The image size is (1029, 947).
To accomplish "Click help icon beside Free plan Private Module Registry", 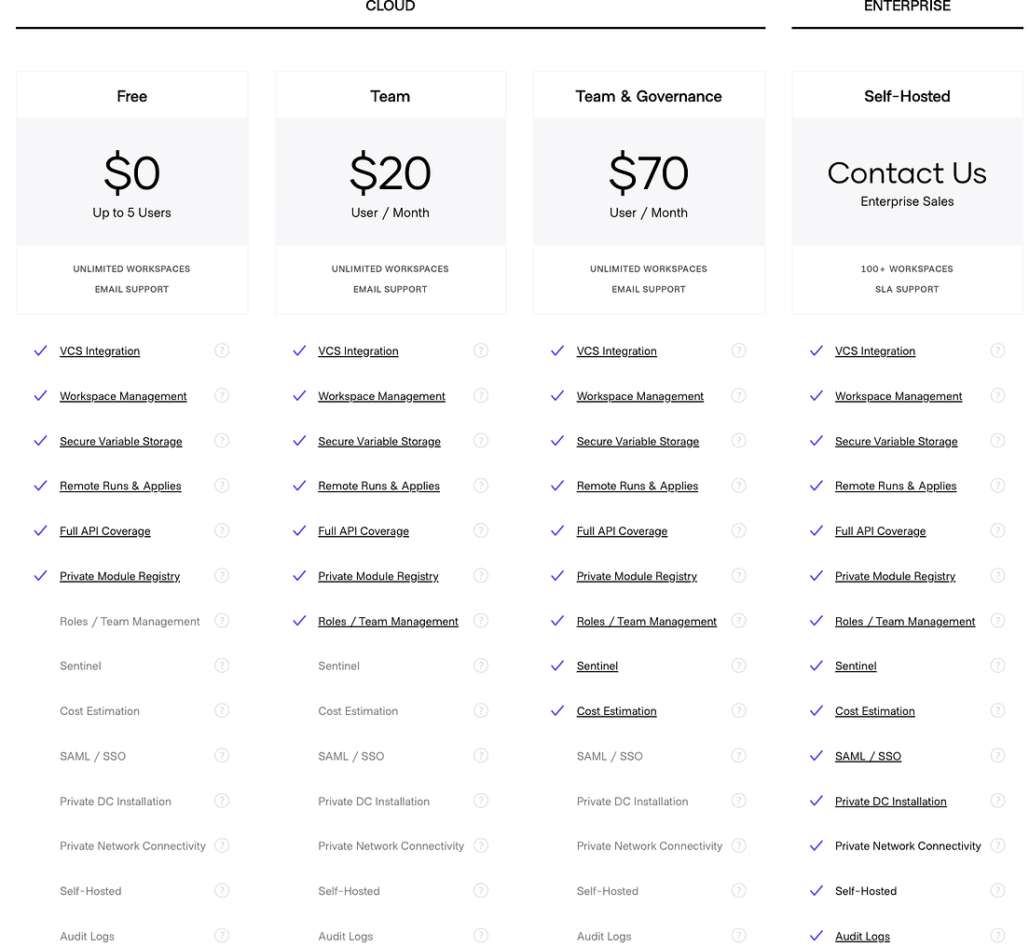I will click(x=222, y=576).
